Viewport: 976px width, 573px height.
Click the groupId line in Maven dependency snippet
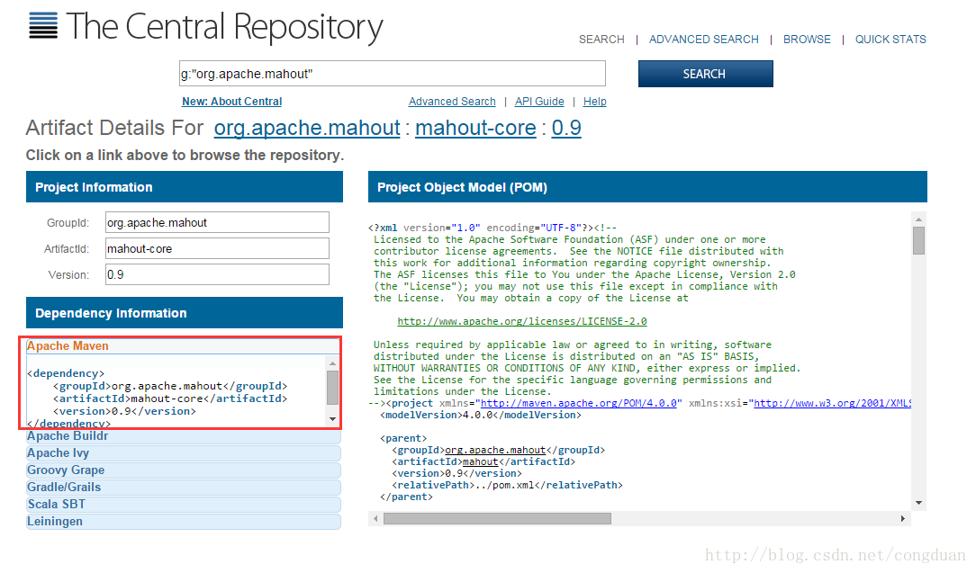coord(170,386)
